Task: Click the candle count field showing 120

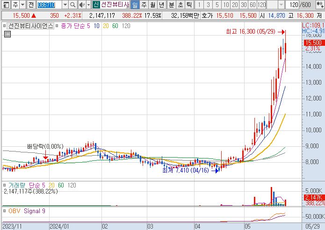Action: (293, 5)
